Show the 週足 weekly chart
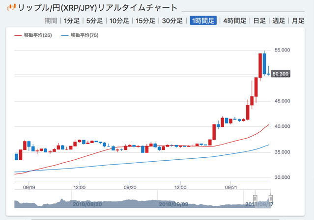314x220 pixels. click(279, 21)
